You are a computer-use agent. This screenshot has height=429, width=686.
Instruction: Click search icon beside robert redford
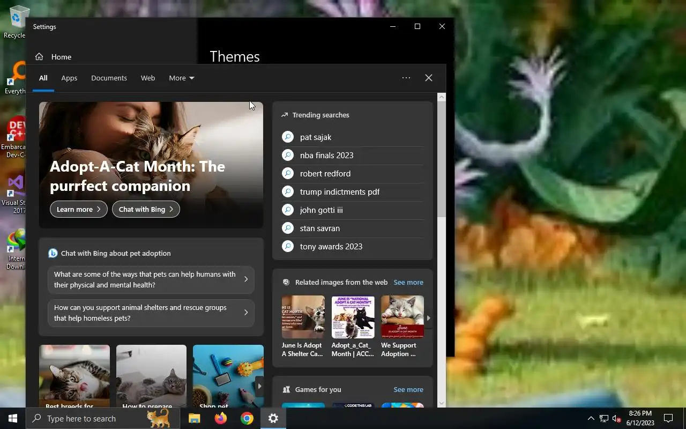point(288,173)
